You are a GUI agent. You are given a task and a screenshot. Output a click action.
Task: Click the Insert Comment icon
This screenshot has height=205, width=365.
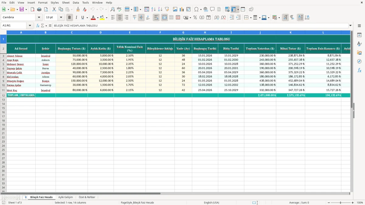click(212, 9)
